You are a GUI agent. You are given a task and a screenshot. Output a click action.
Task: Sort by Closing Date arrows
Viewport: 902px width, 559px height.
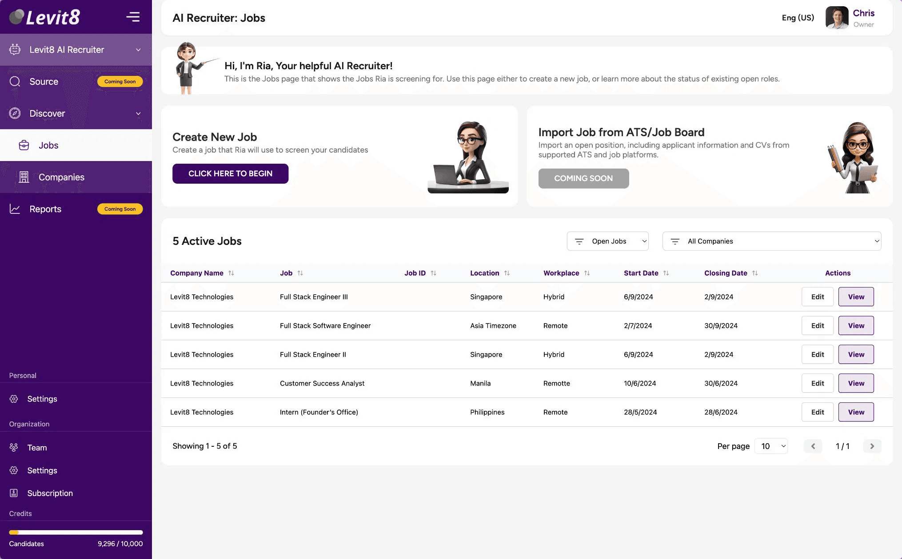coord(755,273)
